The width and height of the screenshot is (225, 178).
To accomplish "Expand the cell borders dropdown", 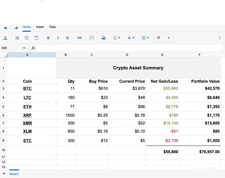I will (x=145, y=38).
